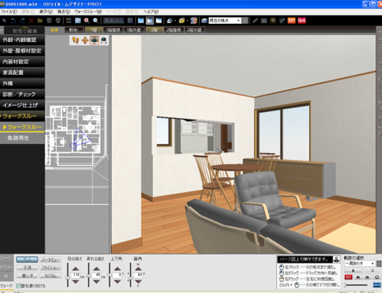Open the 現在の視点 viewpoint dropdown
Screen dimensions: 382x293
coord(225,21)
